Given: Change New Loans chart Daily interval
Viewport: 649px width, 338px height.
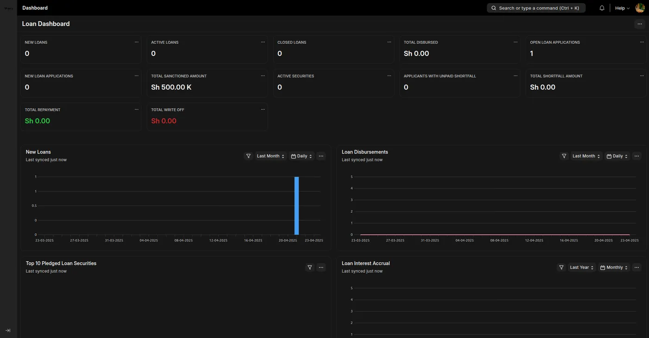Looking at the screenshot, I should point(302,156).
